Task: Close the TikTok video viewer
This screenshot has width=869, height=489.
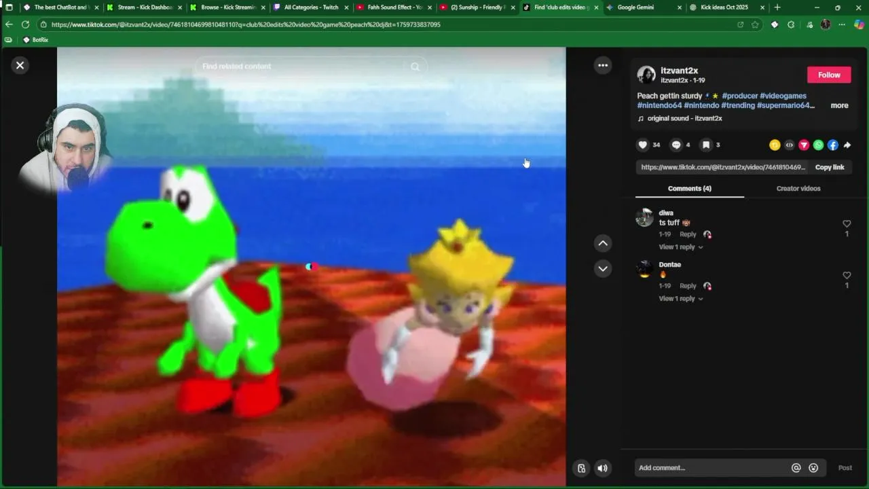Action: [20, 65]
